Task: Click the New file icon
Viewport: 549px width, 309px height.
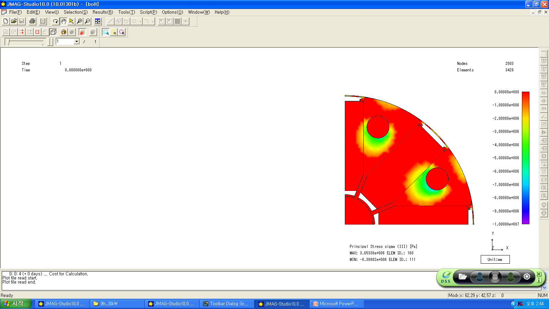Action: [5, 21]
